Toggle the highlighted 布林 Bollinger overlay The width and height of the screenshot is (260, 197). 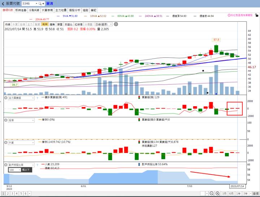coord(45,24)
